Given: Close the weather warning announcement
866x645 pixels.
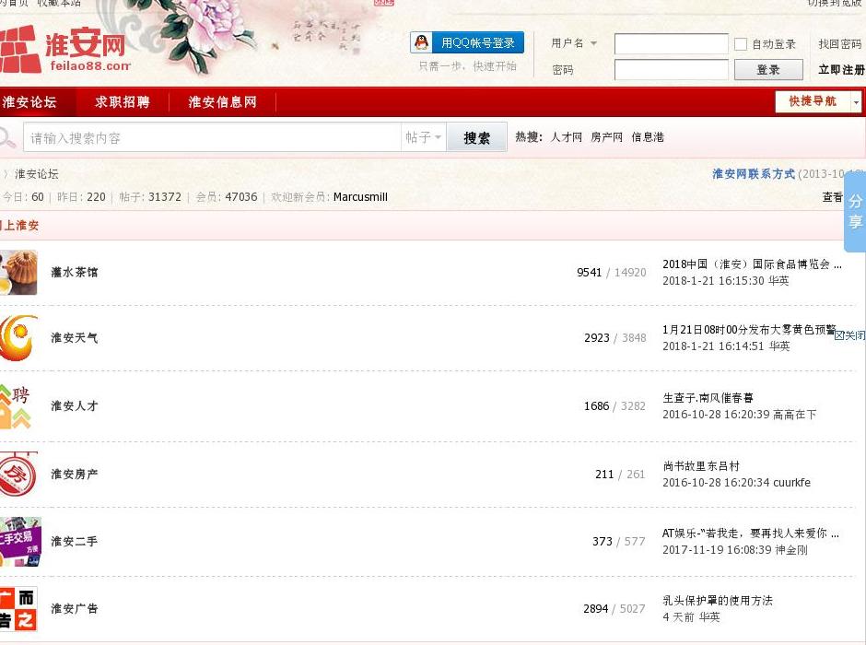Looking at the screenshot, I should click(x=849, y=335).
